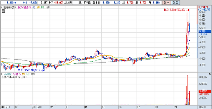This screenshot has width=212, height=109.
Task: Click the blue 5,310 price tag on axis
Action: [205, 31]
